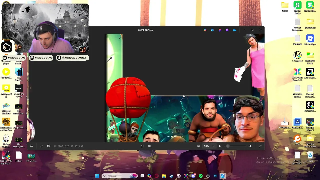The width and height of the screenshot is (320, 180).
Task: Click the displayed OVERDOLAY.png image
Action: click(x=185, y=88)
